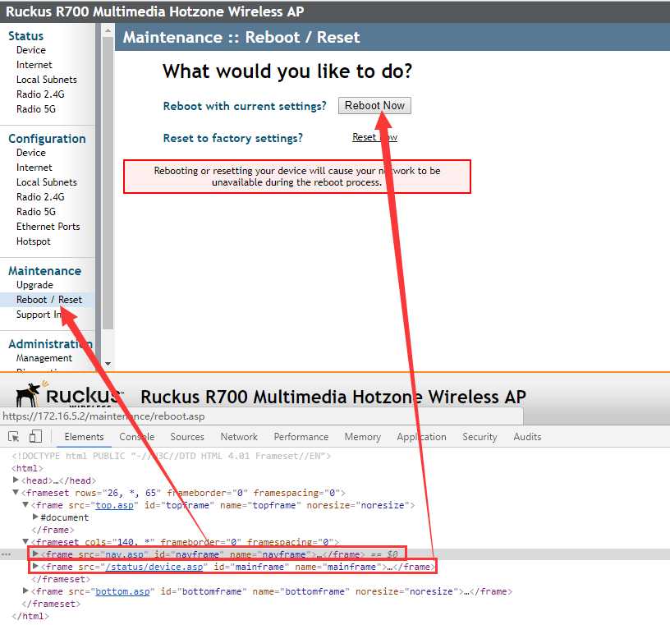Collapse the frameset cols="140, *" node
This screenshot has width=670, height=625.
pos(25,541)
